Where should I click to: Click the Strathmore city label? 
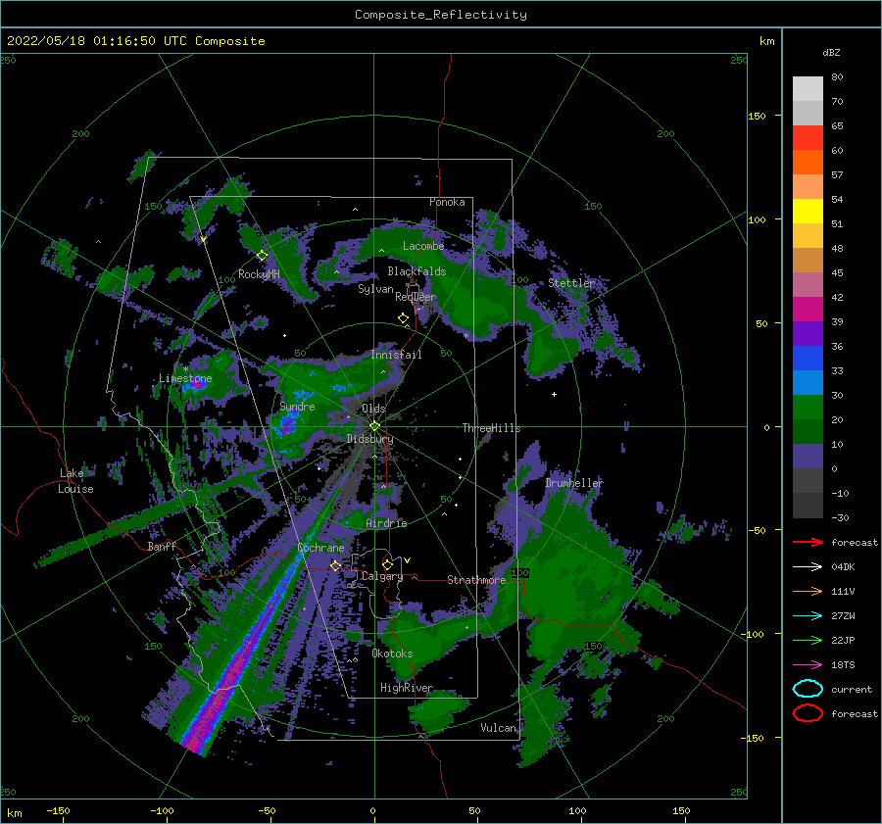476,580
